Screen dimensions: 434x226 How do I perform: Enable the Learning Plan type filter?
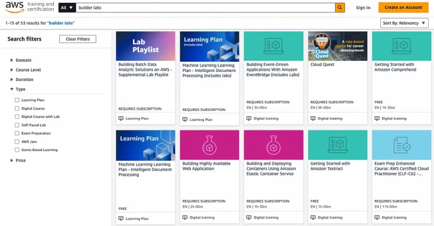click(17, 100)
